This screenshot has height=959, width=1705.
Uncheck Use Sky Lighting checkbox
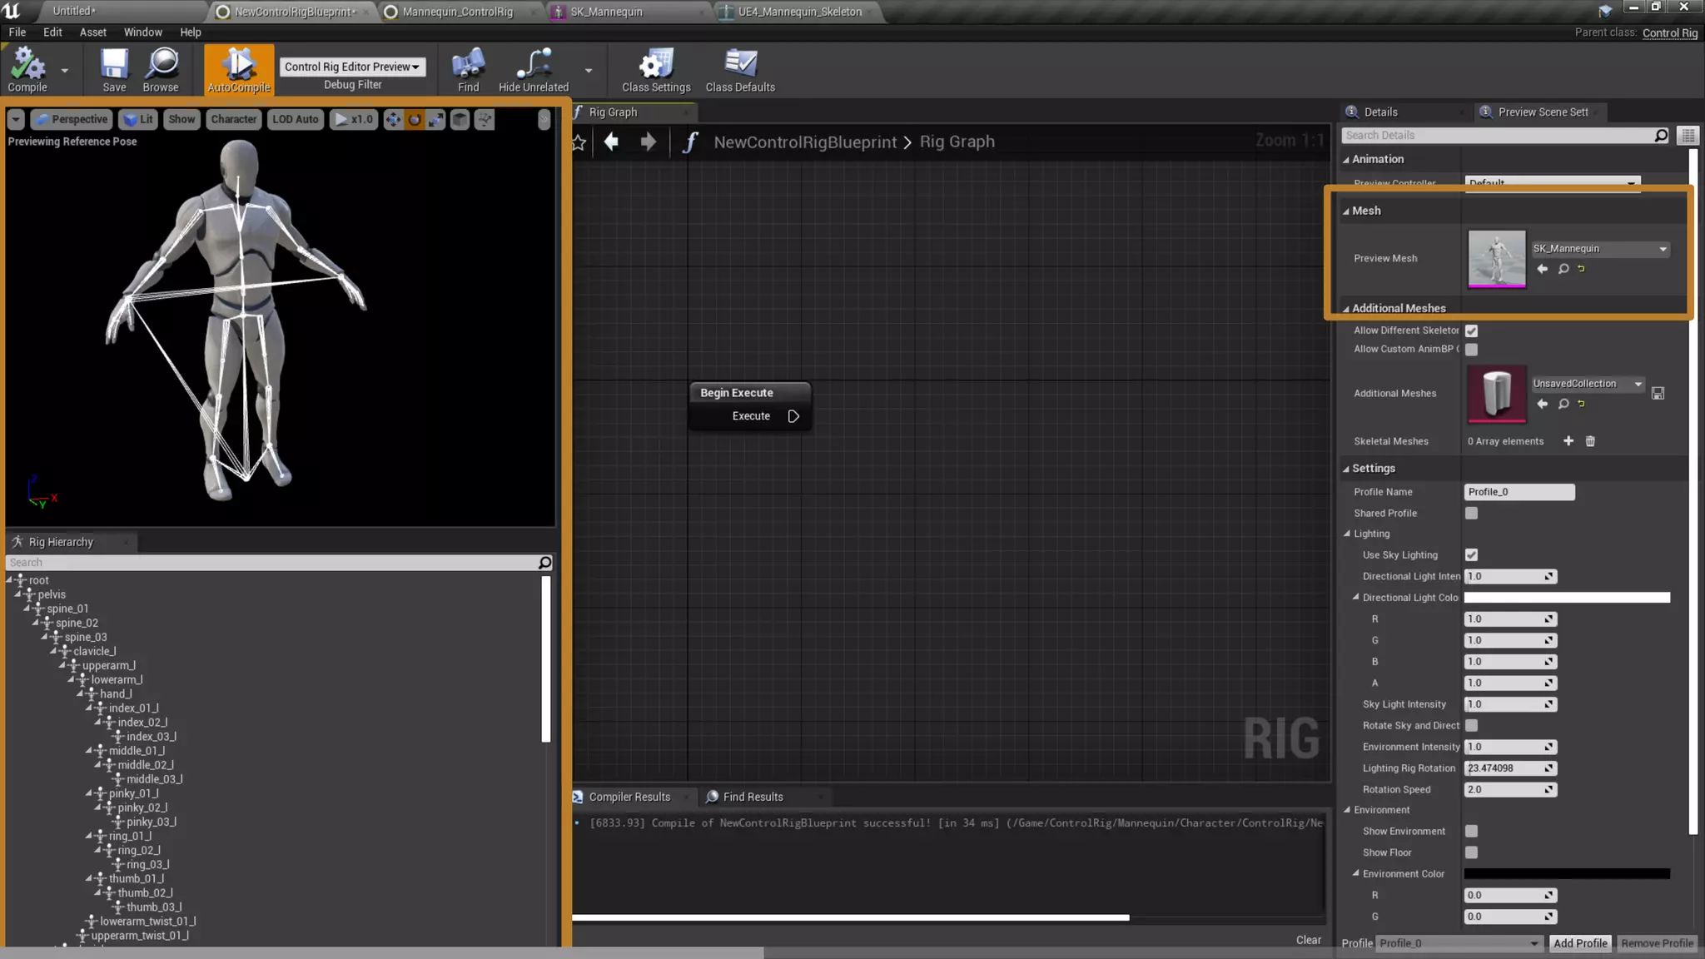1471,555
